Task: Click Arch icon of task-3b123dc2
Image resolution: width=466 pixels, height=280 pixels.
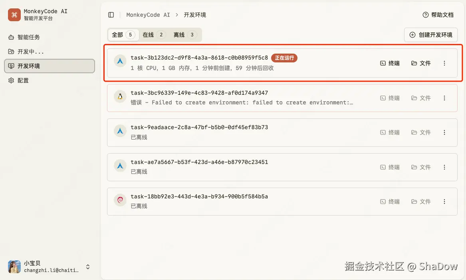Action: click(x=120, y=61)
